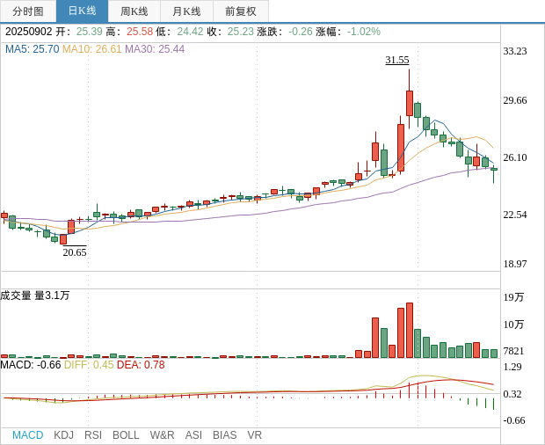This screenshot has width=545, height=445.
Task: Click the 26.10 price axis label
Action: [x=515, y=157]
